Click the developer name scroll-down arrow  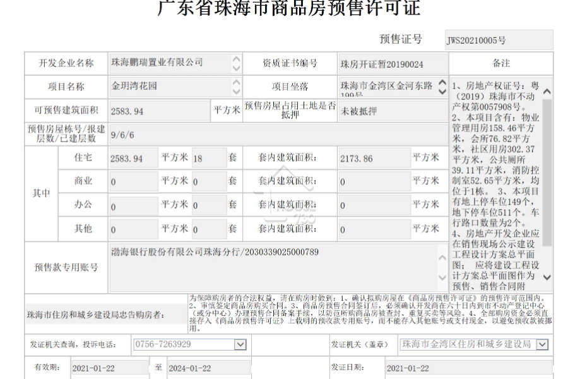pyautogui.click(x=236, y=68)
